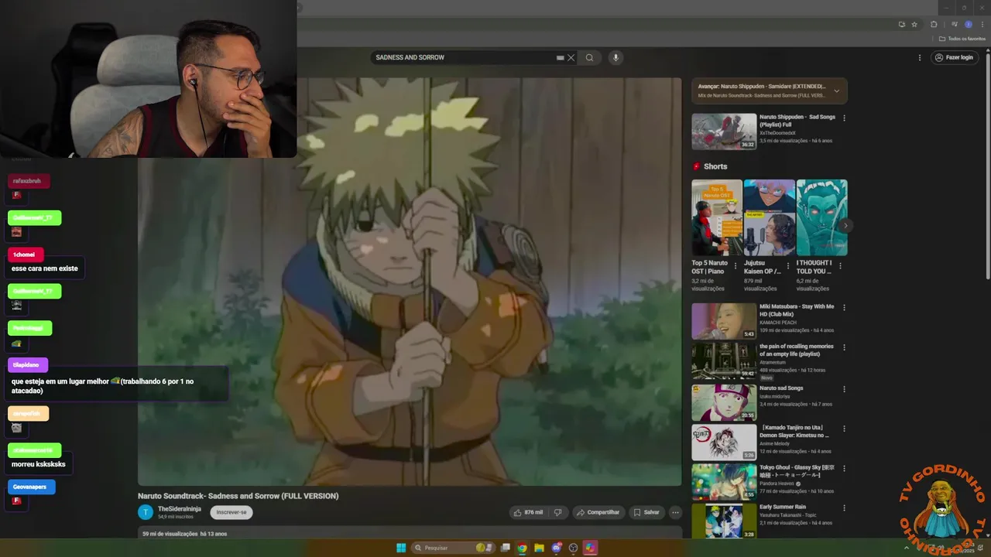Open options for Naruto sad Songs video
The width and height of the screenshot is (991, 557).
pos(844,389)
